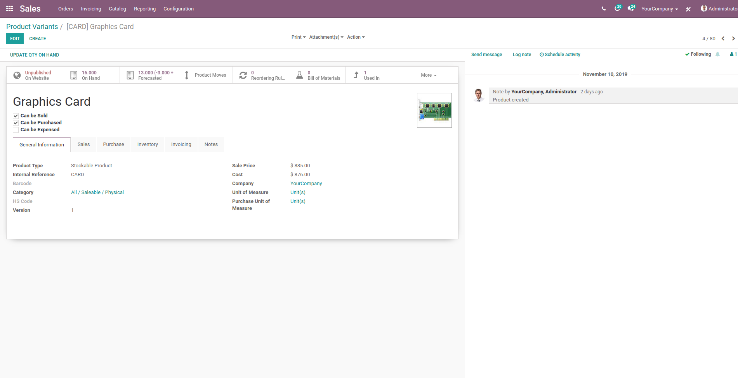
Task: Click the Reordering Rules circular arrows button
Action: coord(243,75)
